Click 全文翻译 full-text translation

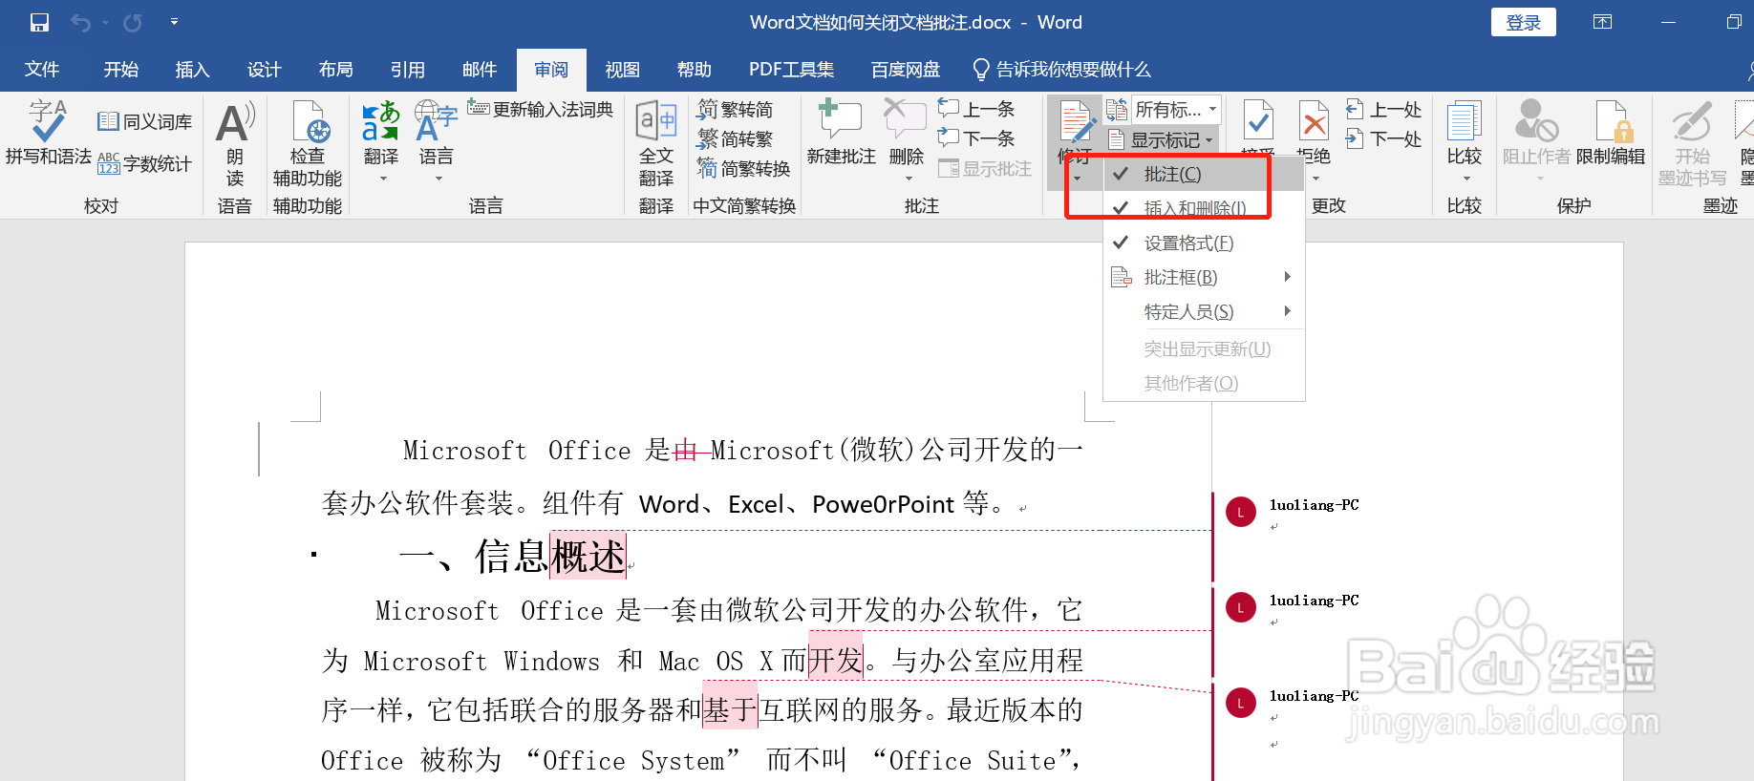[656, 143]
